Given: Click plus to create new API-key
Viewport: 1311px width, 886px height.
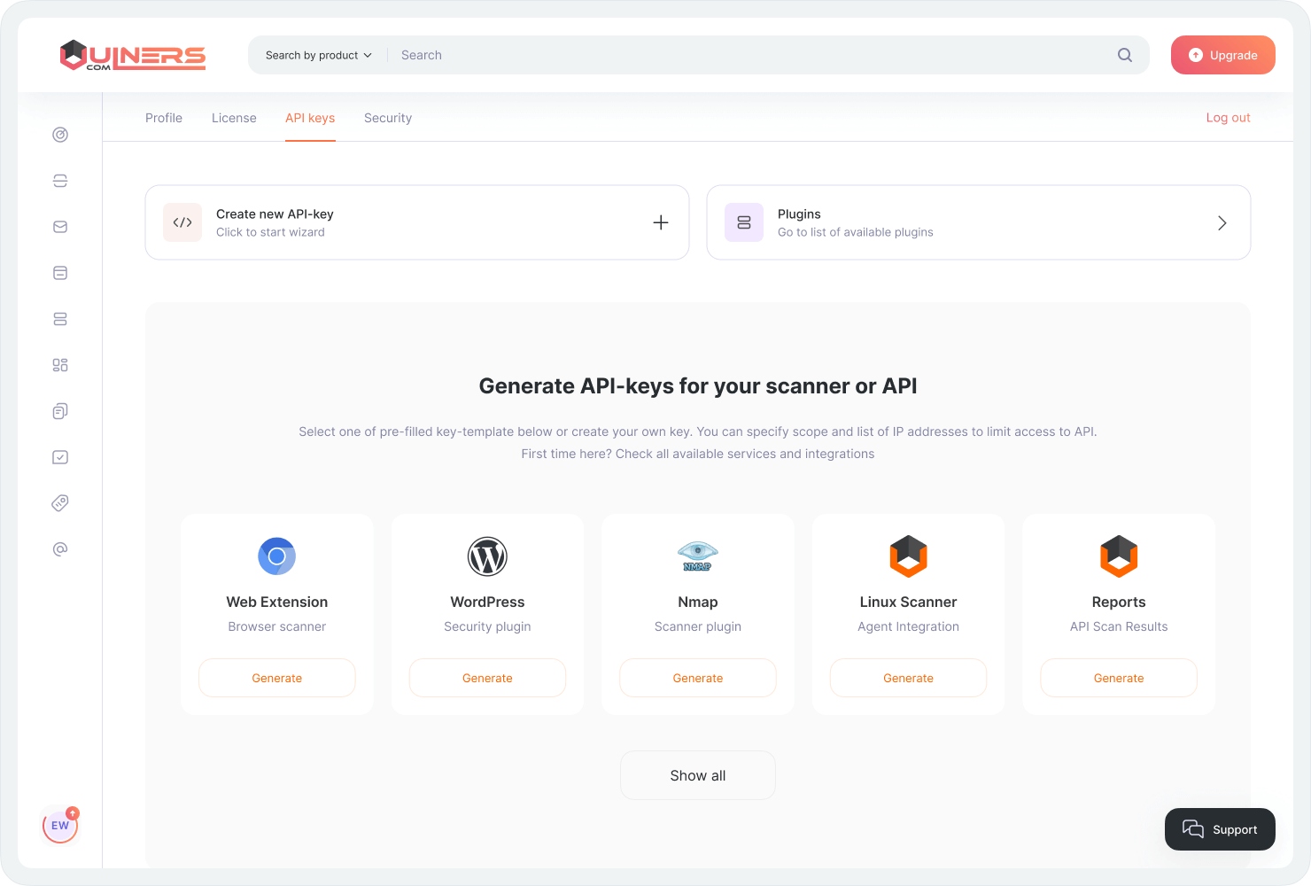Looking at the screenshot, I should (x=661, y=223).
